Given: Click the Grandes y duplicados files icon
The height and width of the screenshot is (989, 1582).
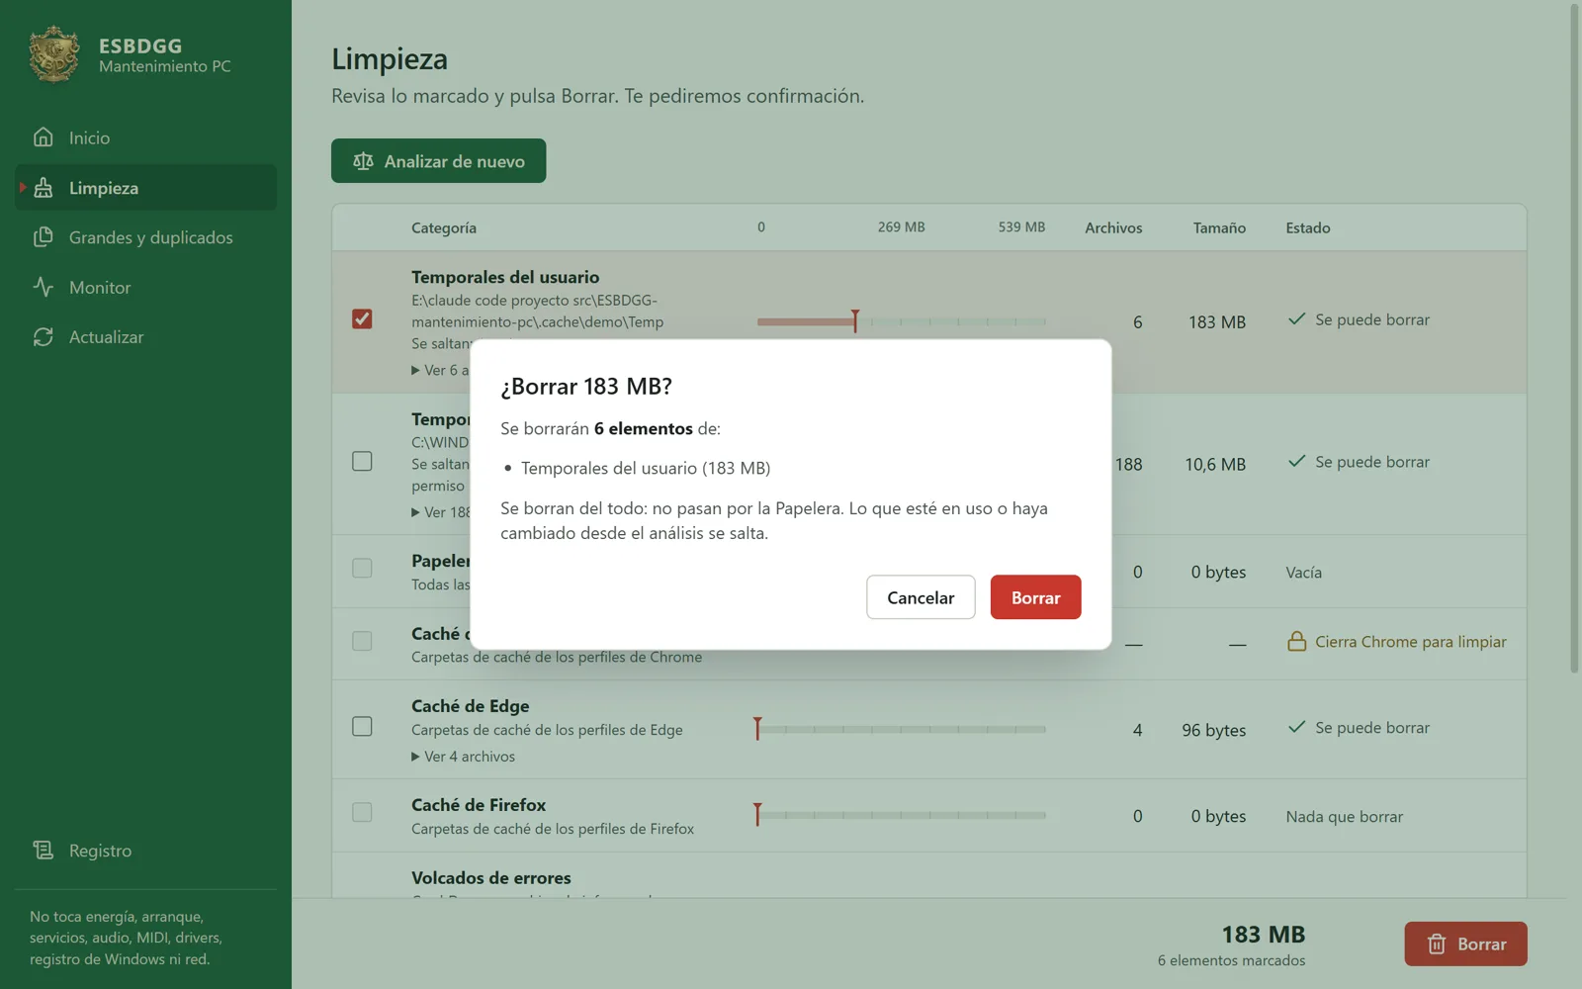Looking at the screenshot, I should coord(43,237).
